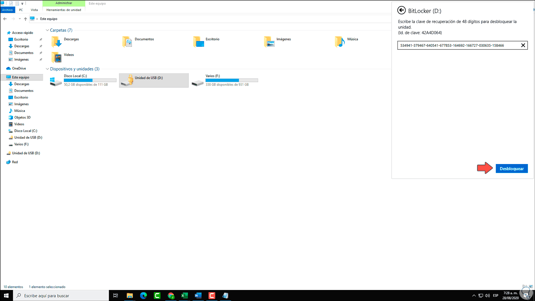Screen dimensions: 535x301
Task: Launch Microsoft Edge from the taskbar
Action: (x=143, y=295)
